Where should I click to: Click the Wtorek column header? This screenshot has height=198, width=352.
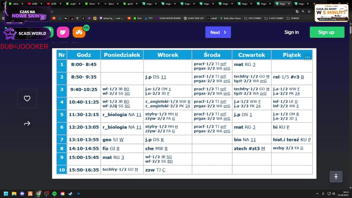[168, 55]
